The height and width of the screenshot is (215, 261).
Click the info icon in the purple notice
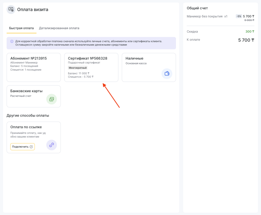pyautogui.click(x=12, y=41)
